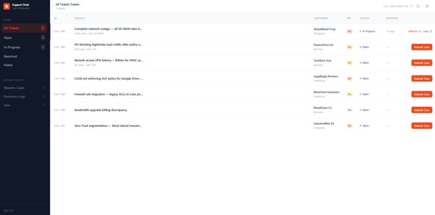Viewport: 435px width, 215px height.
Task: Switch to the In Progress view
Action: [x=24, y=47]
